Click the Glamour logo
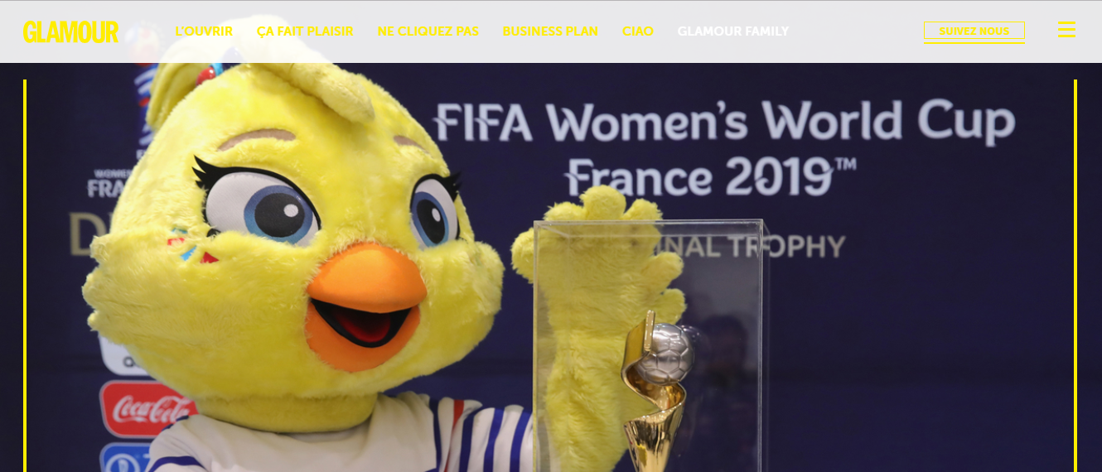This screenshot has height=472, width=1102. tap(70, 31)
